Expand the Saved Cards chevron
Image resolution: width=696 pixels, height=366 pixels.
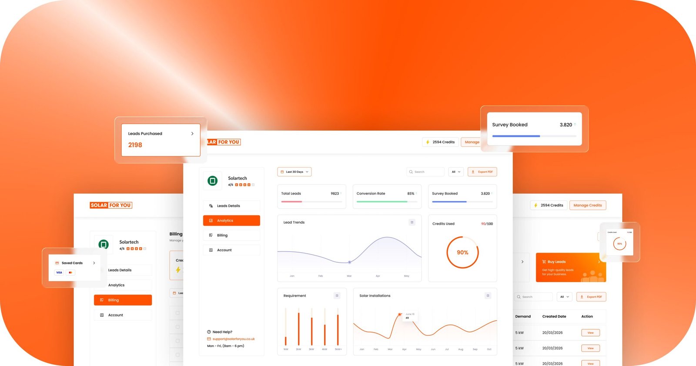94,263
